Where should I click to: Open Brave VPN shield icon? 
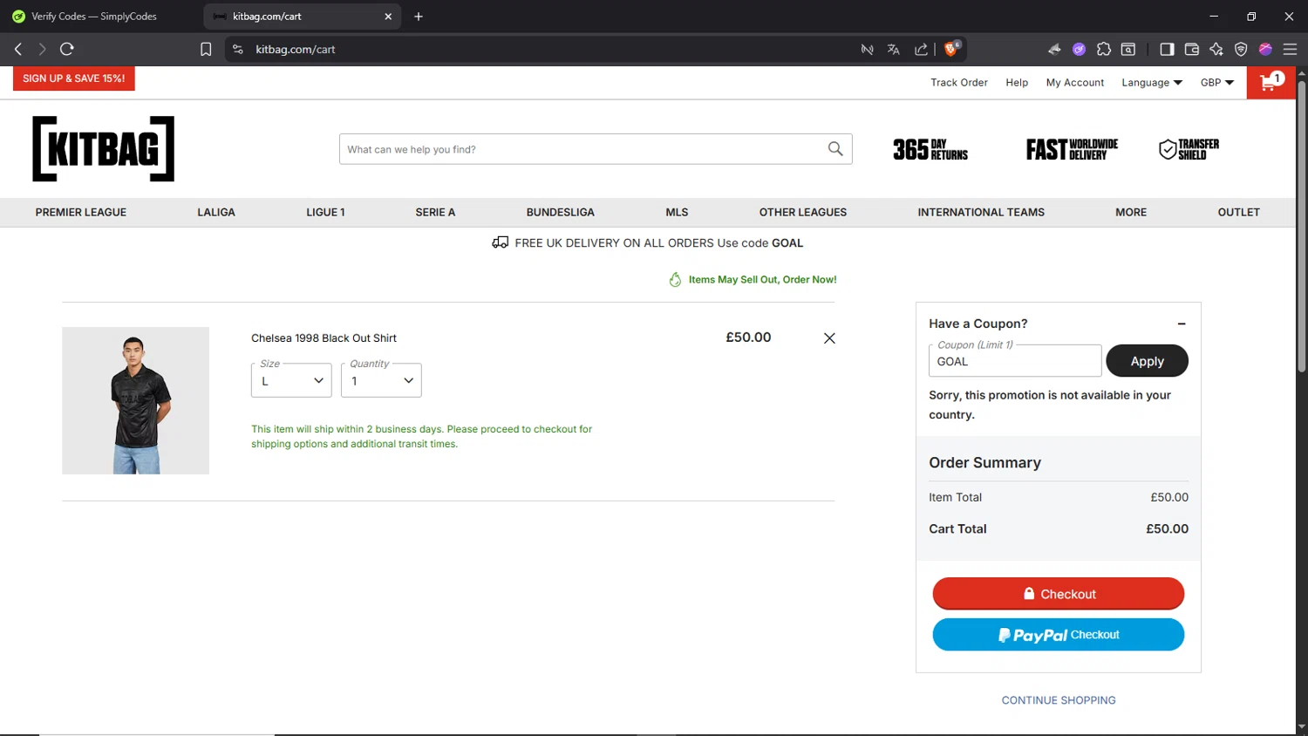pyautogui.click(x=1241, y=50)
